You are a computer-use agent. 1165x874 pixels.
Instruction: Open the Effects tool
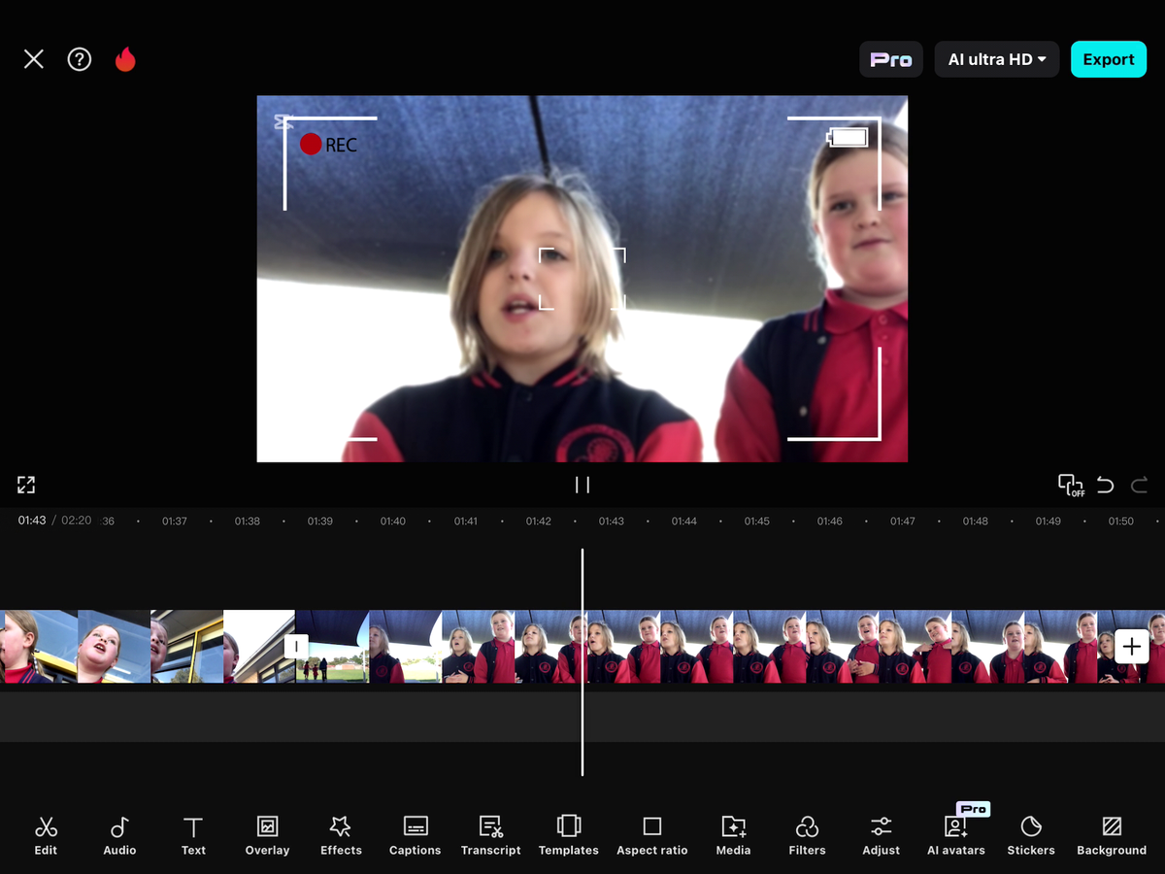coord(341,835)
